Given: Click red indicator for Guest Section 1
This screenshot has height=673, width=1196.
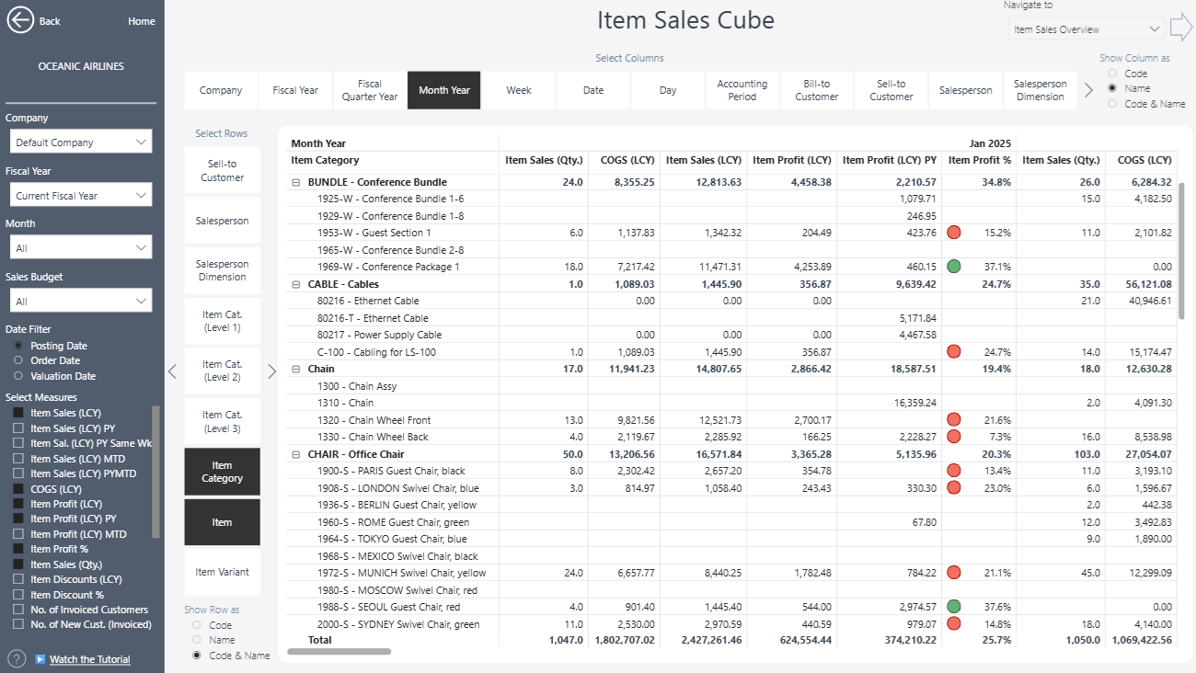Looking at the screenshot, I should click(954, 233).
